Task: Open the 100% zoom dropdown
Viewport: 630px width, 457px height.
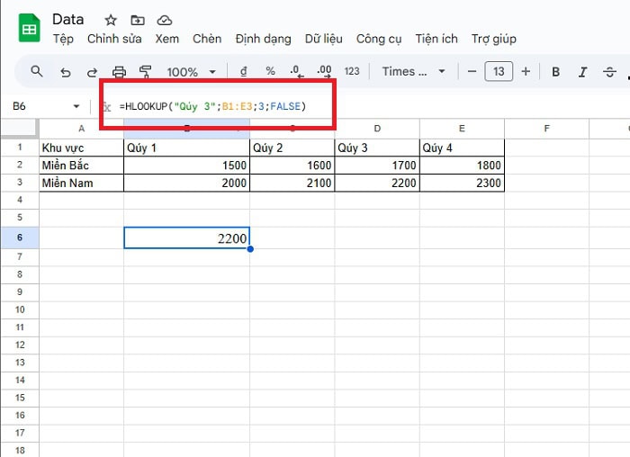Action: pyautogui.click(x=191, y=72)
